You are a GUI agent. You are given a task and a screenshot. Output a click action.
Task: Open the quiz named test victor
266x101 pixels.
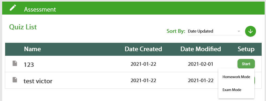[x=38, y=81]
